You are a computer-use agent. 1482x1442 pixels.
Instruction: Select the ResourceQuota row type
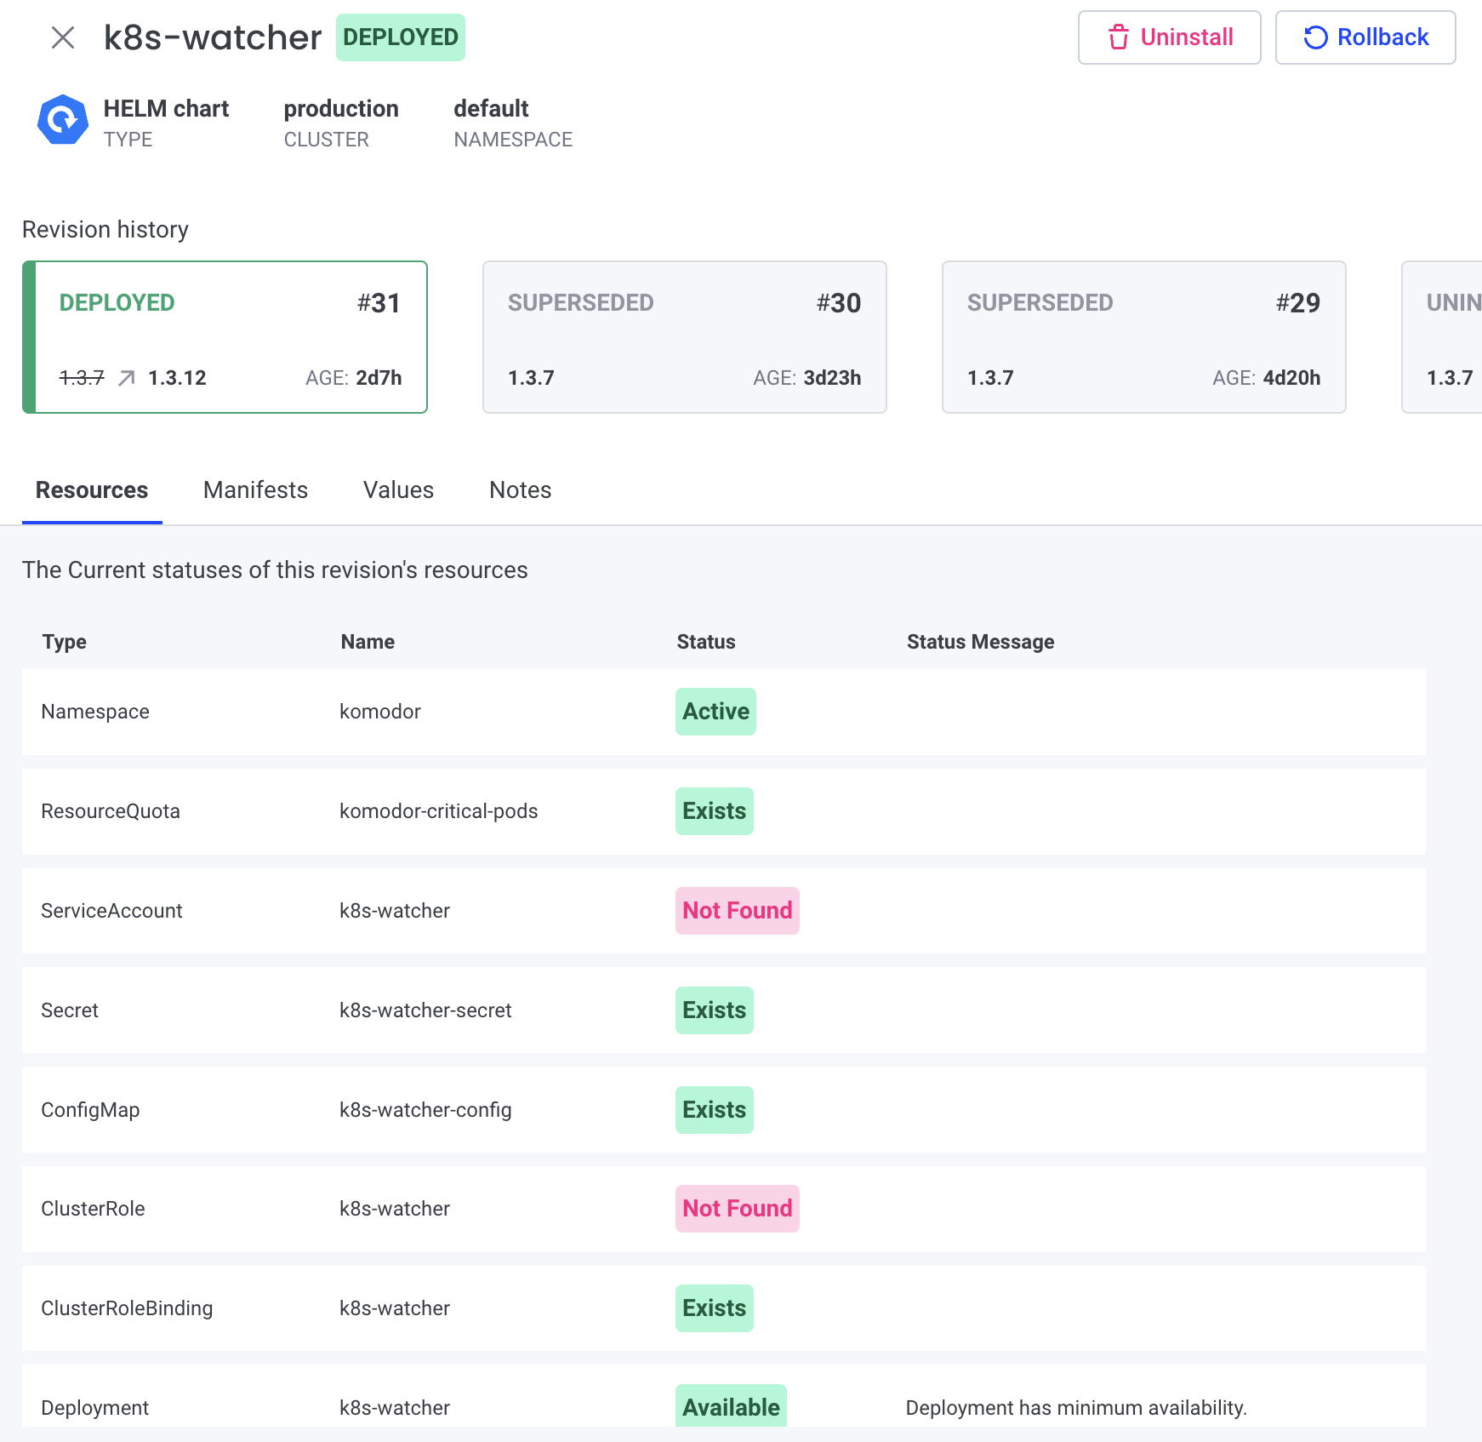[111, 811]
